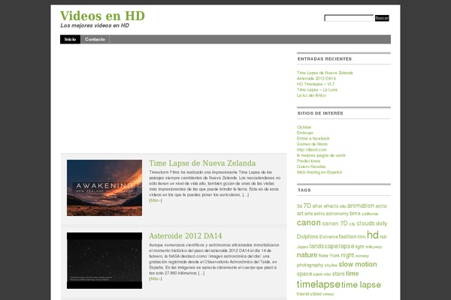Select the arctic tag
This screenshot has width=451, height=300.
pyautogui.click(x=381, y=206)
